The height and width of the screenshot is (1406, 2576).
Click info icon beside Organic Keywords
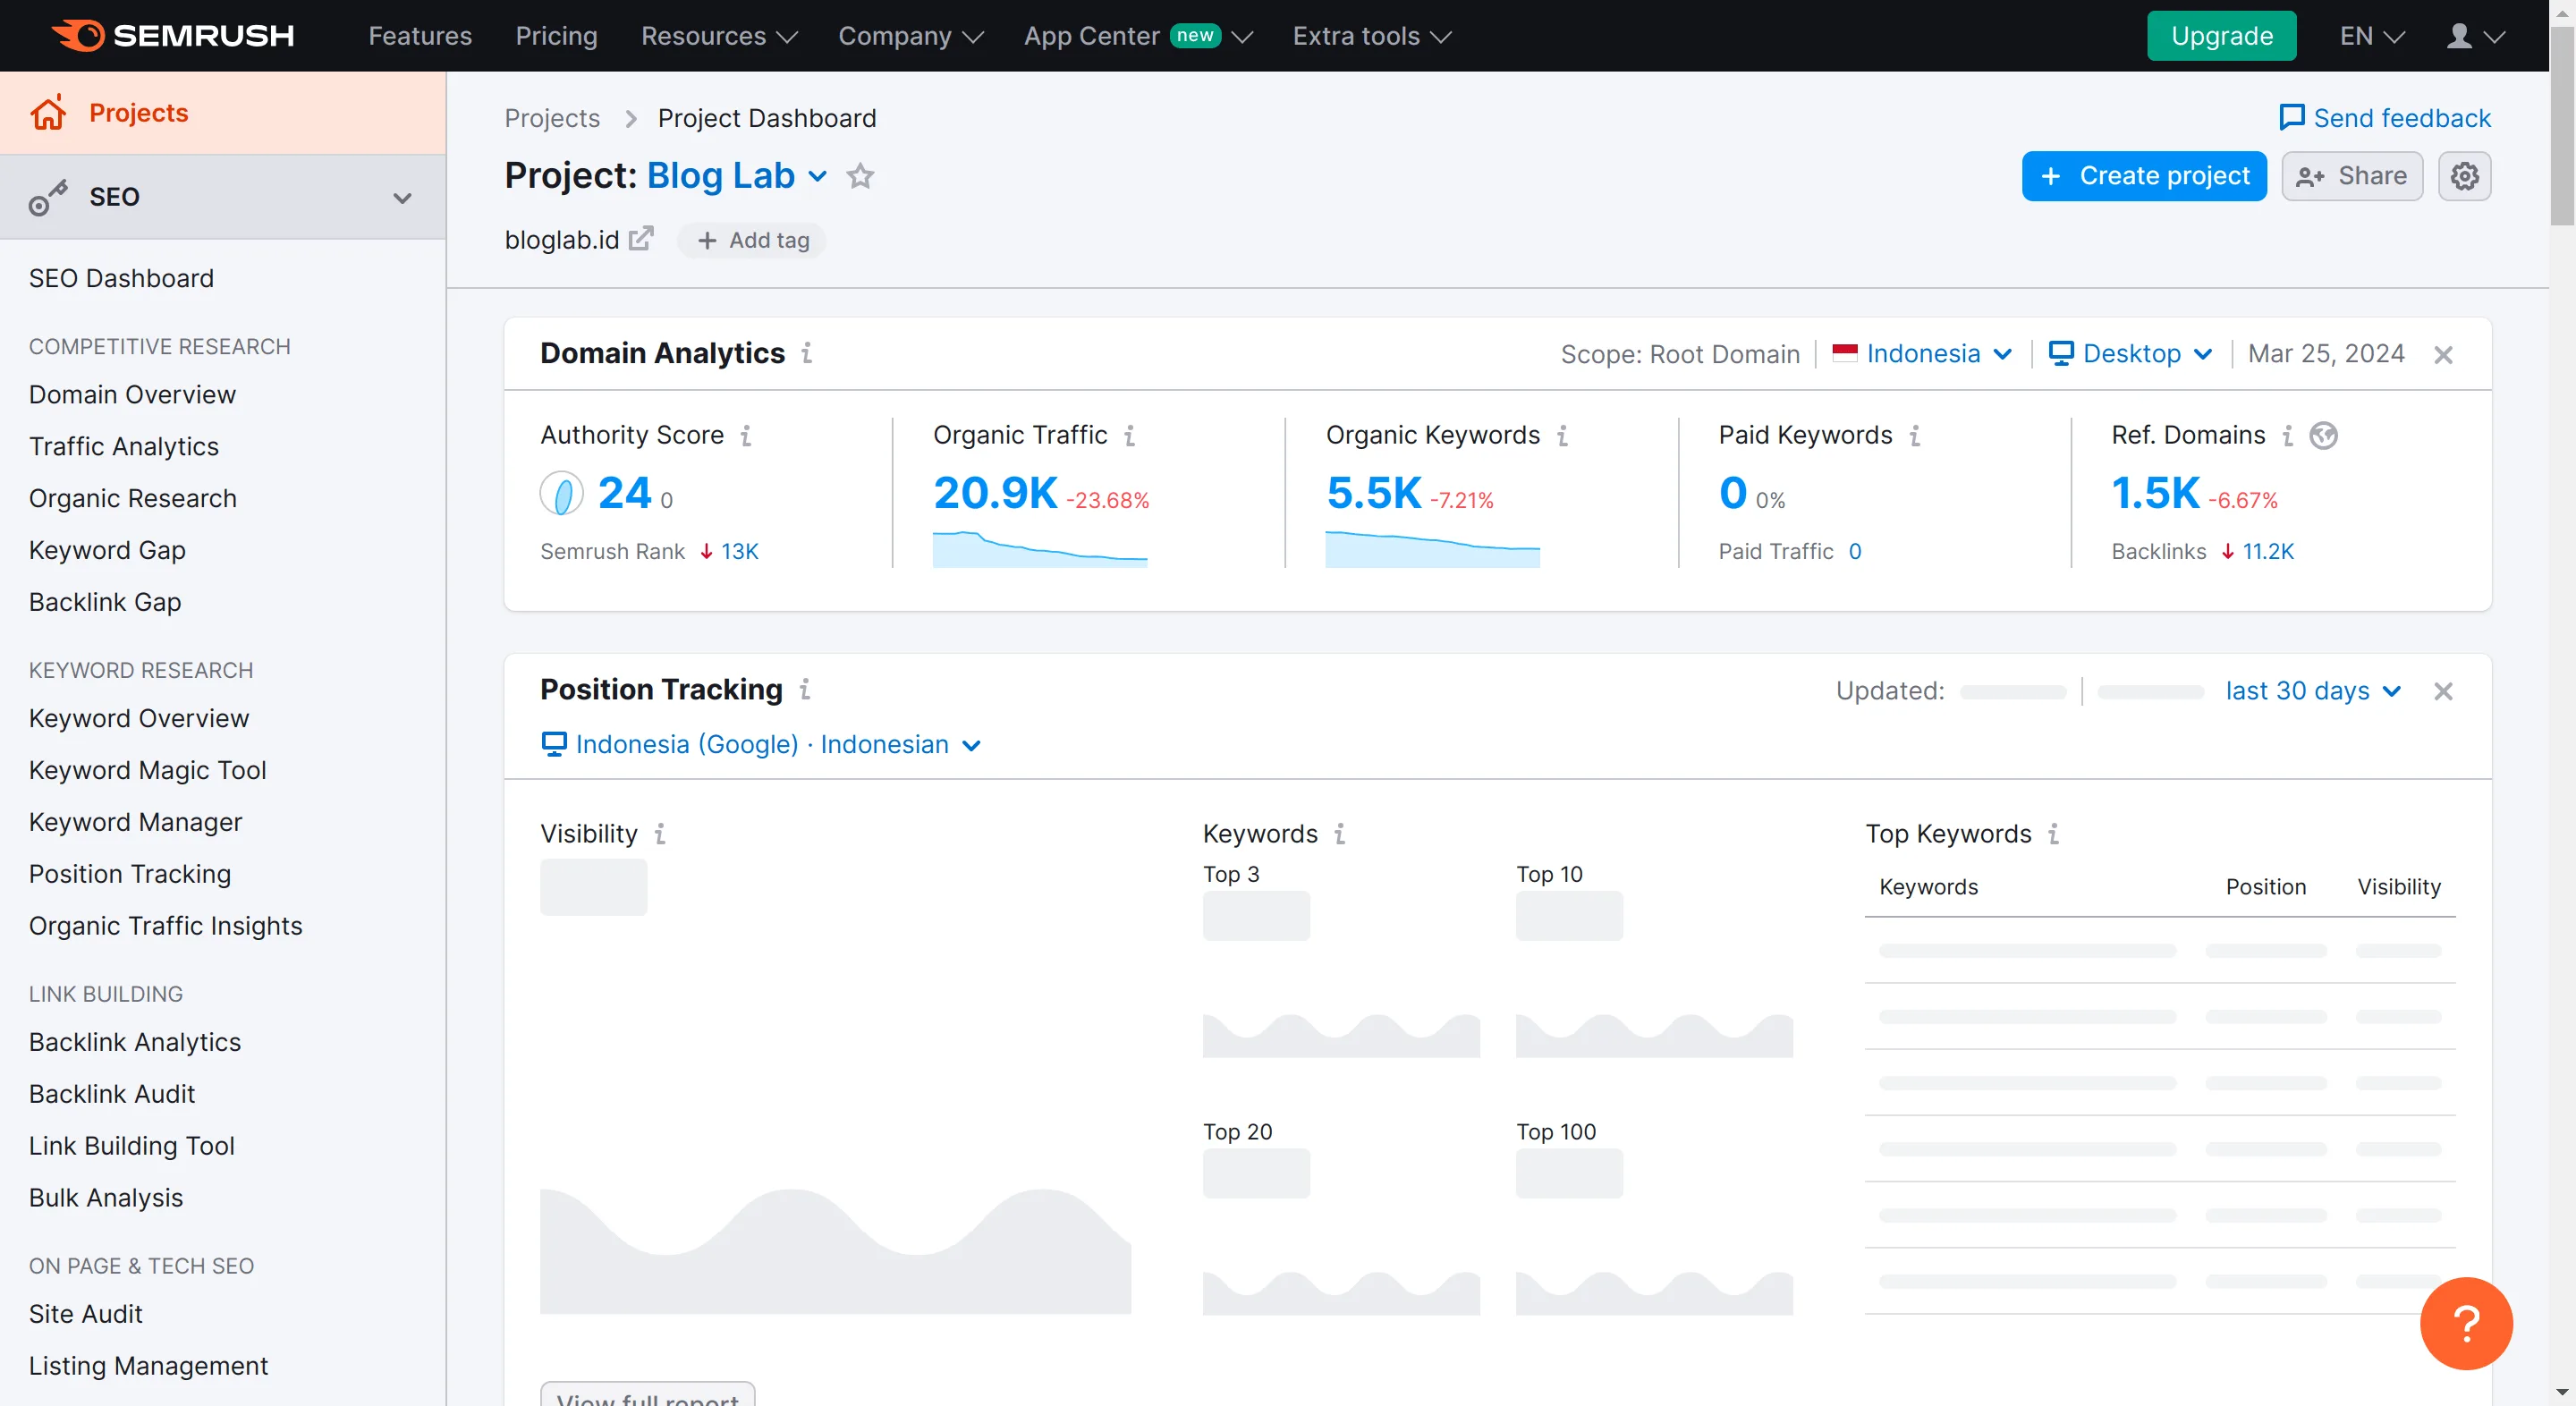1562,435
